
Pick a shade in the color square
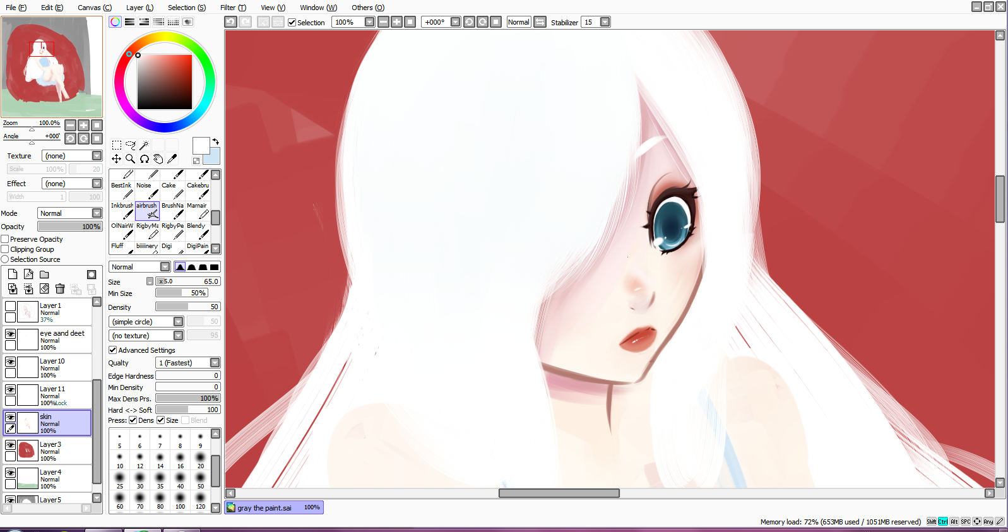pos(165,82)
